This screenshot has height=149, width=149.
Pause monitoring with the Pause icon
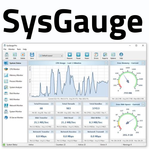point(78,56)
